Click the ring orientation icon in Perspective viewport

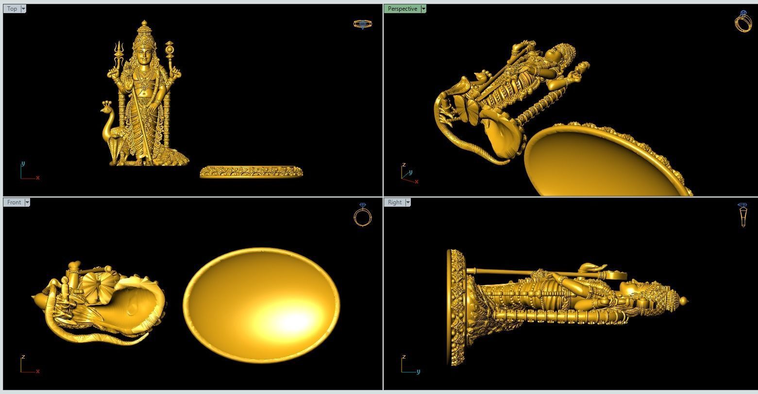point(743,21)
